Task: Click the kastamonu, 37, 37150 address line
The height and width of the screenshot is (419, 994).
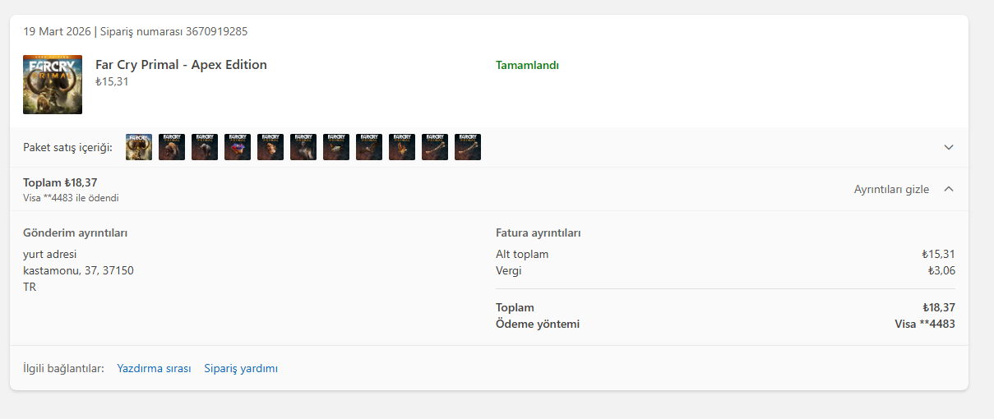Action: click(78, 270)
